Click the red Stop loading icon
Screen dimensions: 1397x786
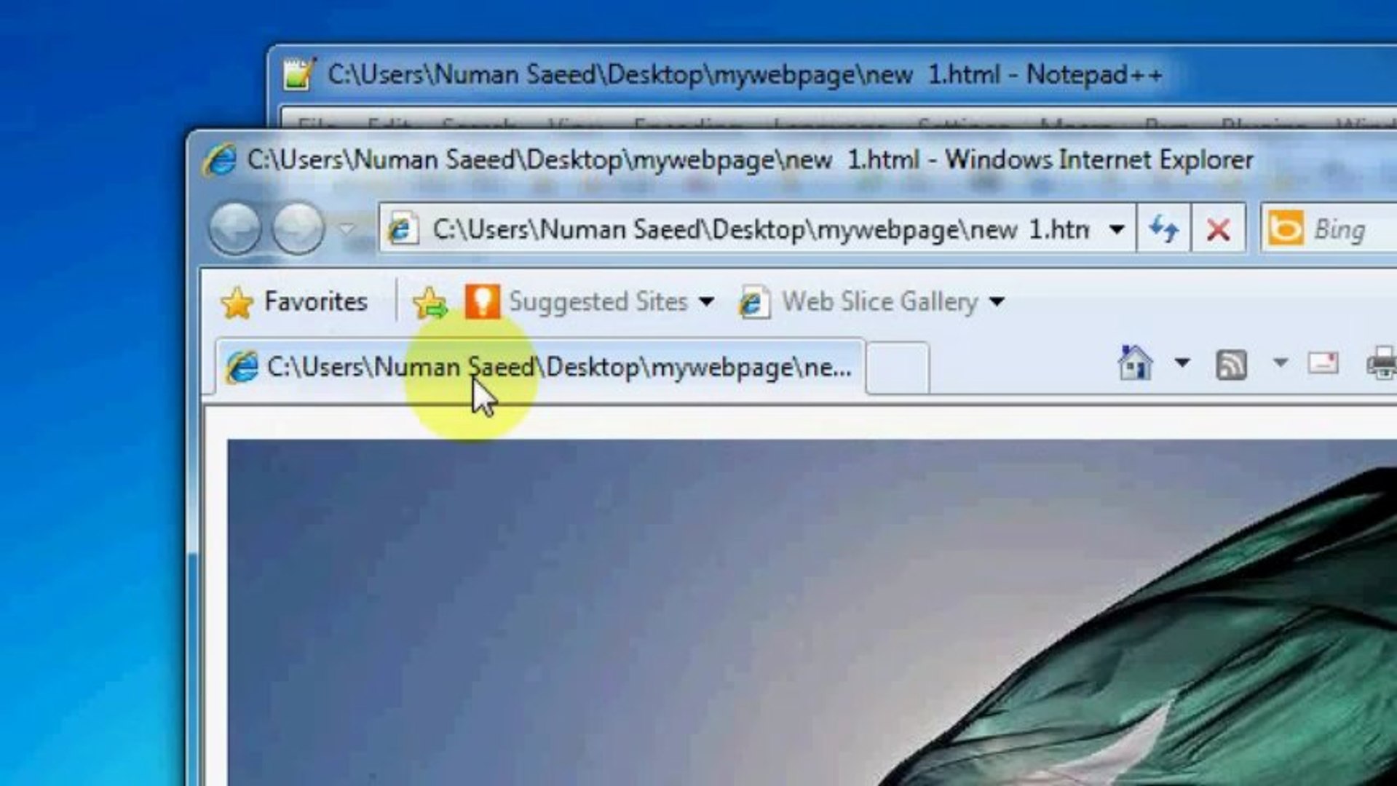click(1218, 229)
